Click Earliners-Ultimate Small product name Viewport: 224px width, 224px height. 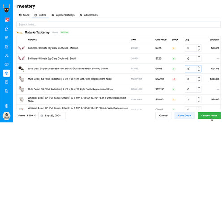point(52,58)
